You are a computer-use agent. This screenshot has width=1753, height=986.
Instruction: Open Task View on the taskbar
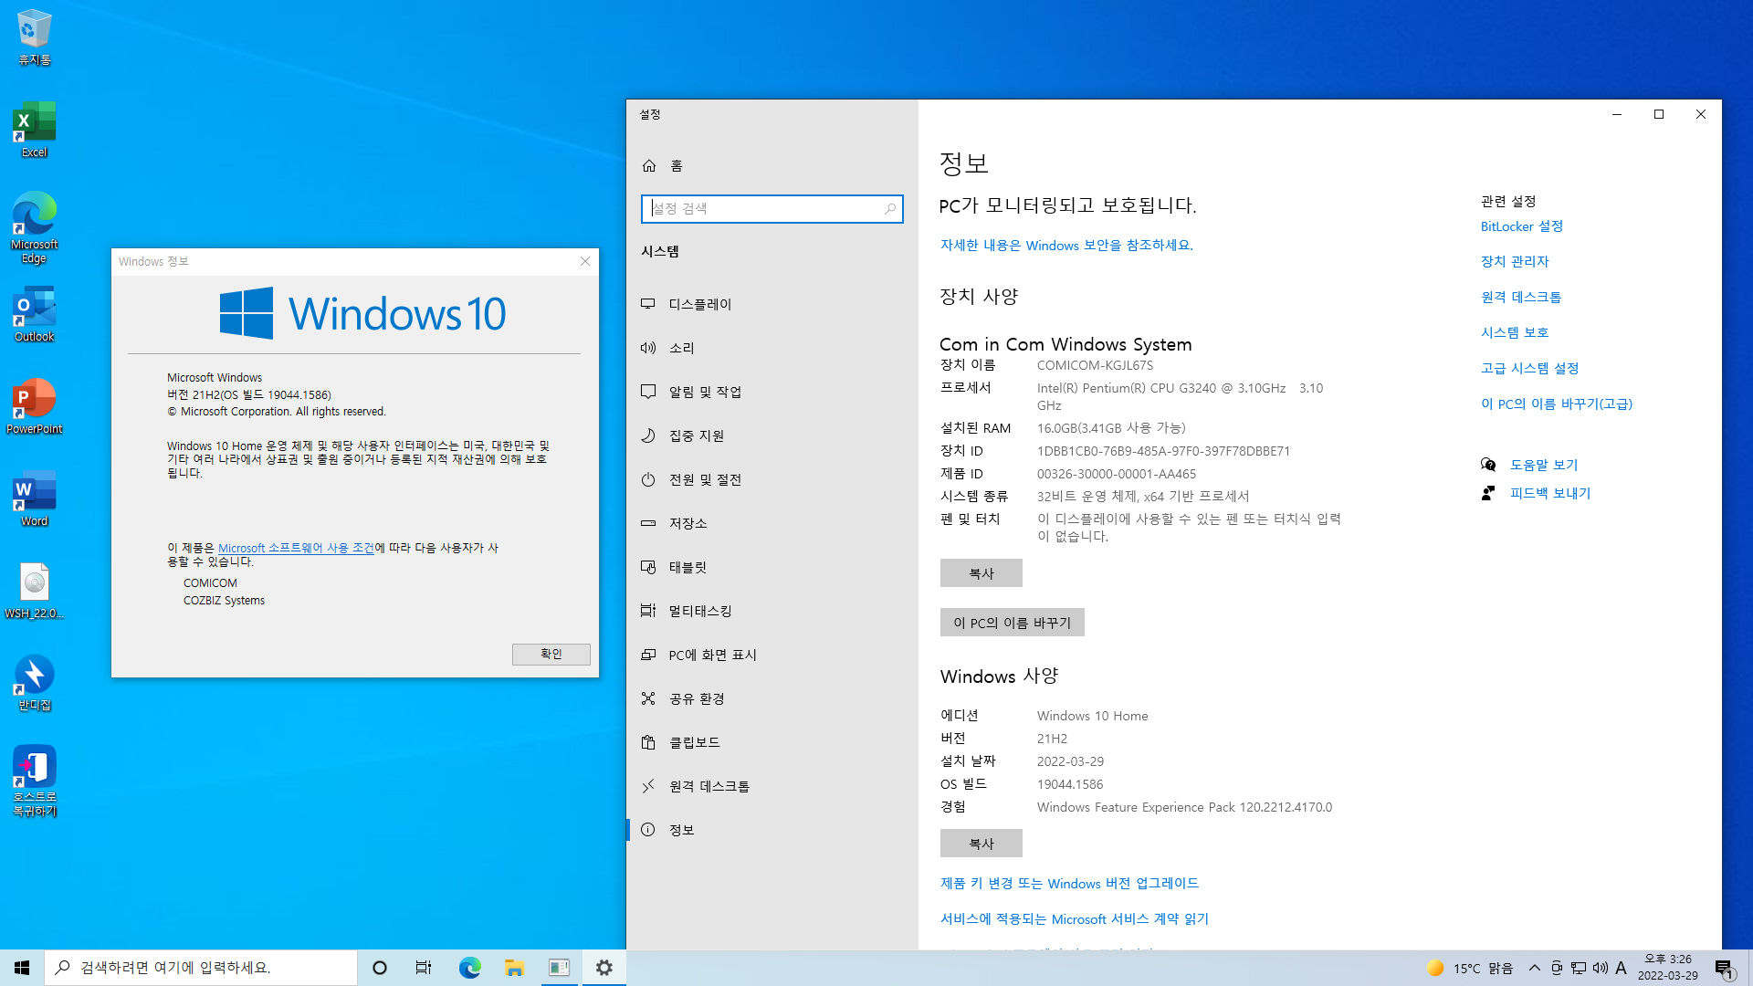click(424, 968)
